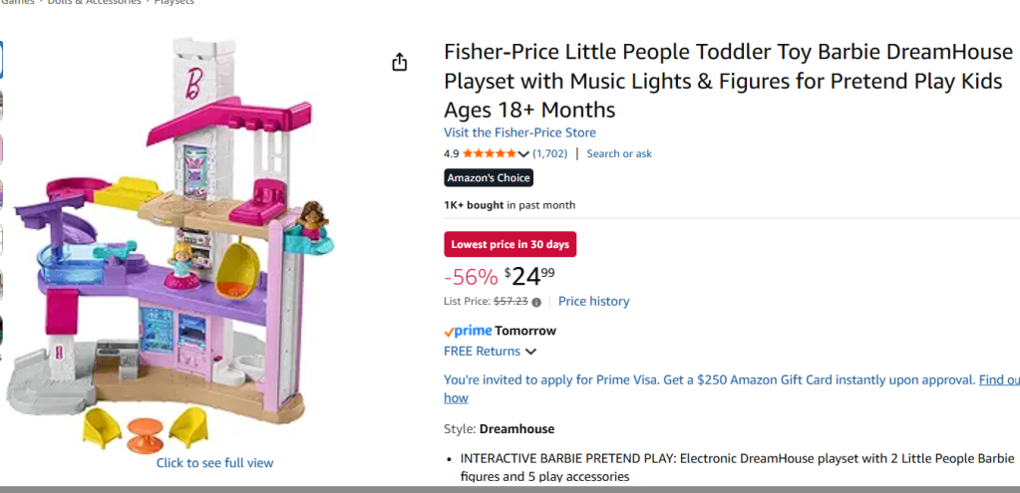1020x493 pixels.
Task: Open the 1,702 ratings link
Action: pos(549,154)
